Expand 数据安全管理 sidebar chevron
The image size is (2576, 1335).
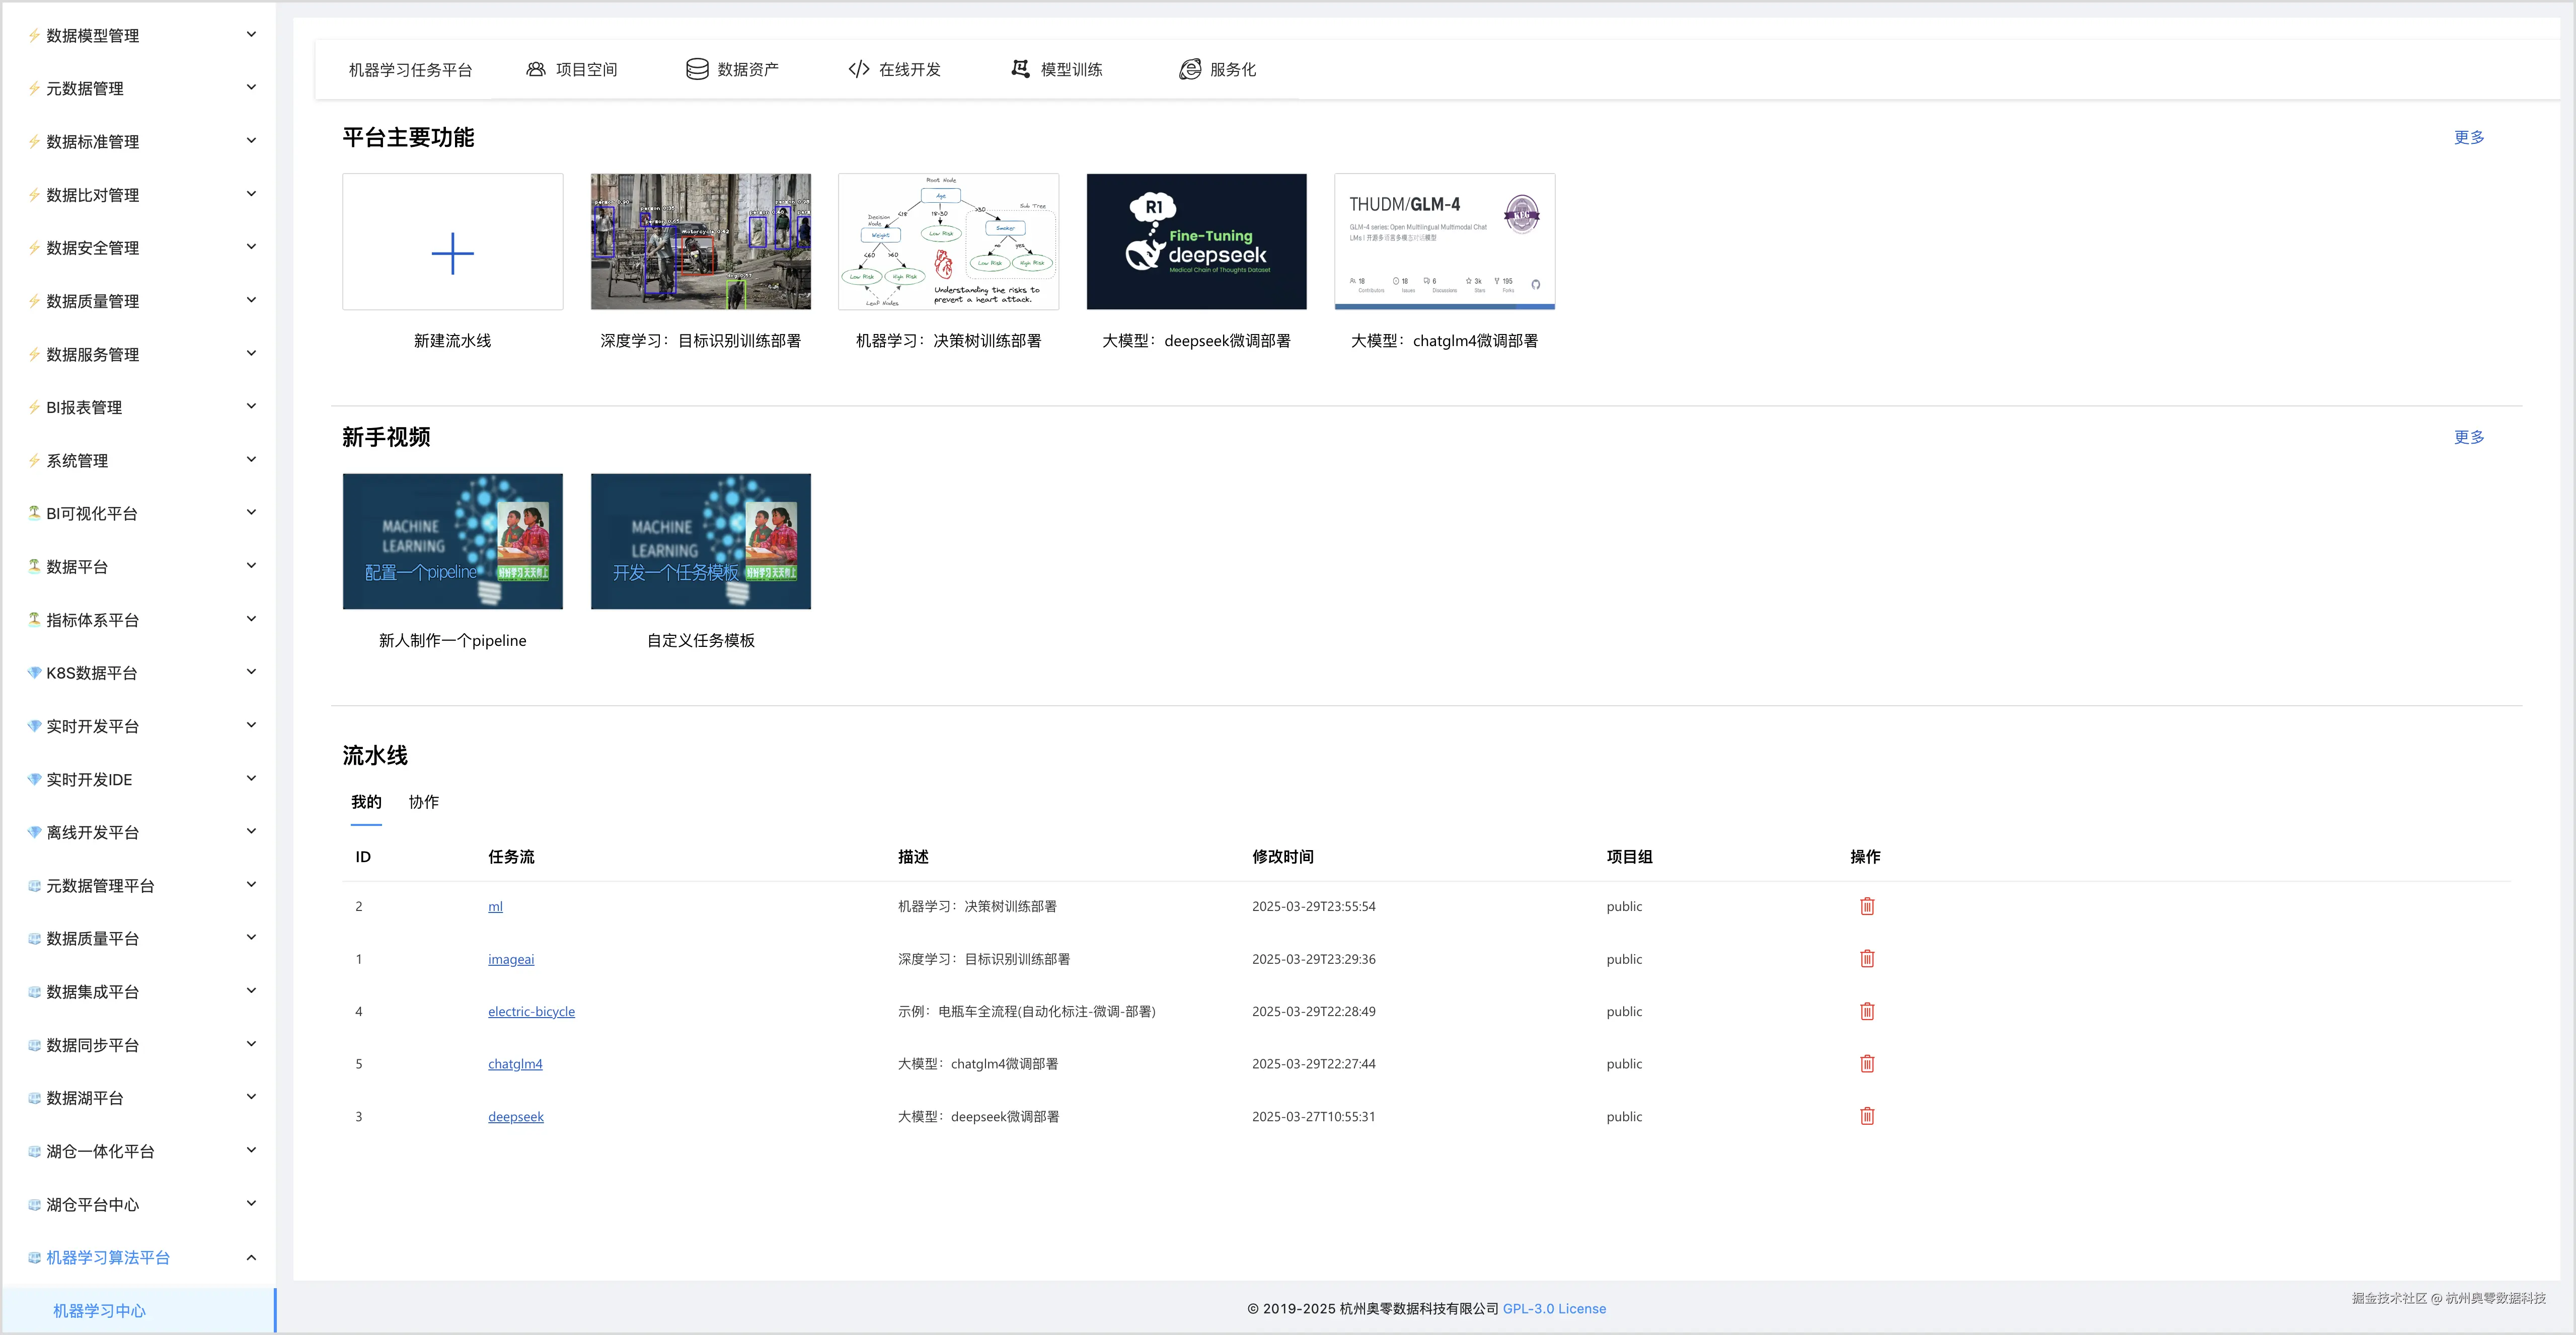[x=251, y=247]
